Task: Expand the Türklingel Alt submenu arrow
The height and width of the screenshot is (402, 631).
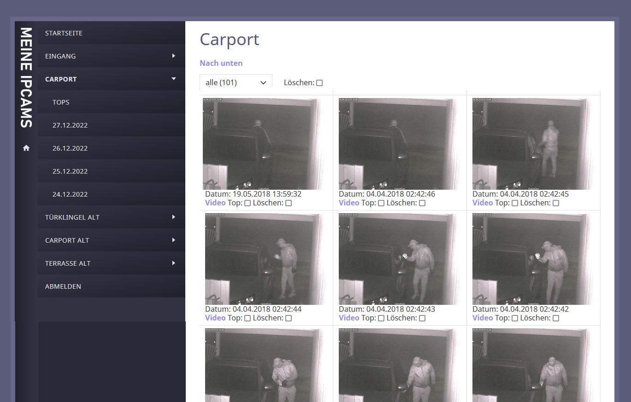Action: click(x=174, y=217)
